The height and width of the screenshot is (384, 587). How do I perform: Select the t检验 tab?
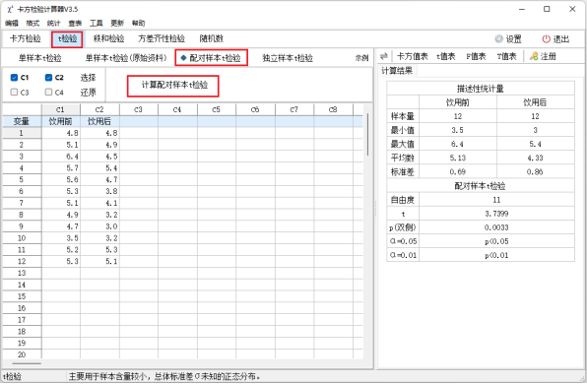click(x=67, y=39)
